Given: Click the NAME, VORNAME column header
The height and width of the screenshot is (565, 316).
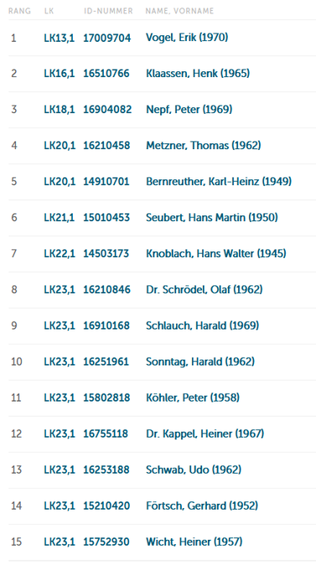Looking at the screenshot, I should point(179,11).
